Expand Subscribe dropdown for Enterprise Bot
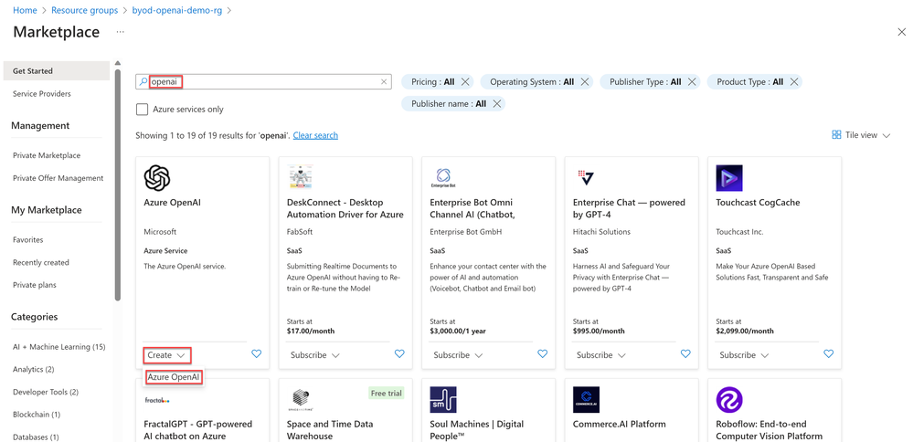This screenshot has height=442, width=913. tap(458, 354)
